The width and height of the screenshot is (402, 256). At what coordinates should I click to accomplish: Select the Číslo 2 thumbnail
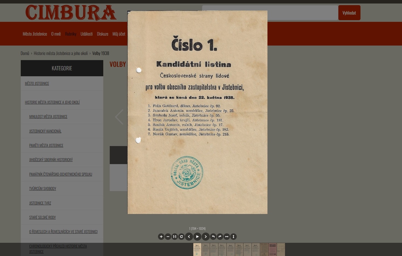point(206,250)
